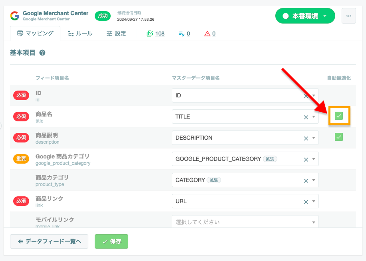Switch to the ルール tab
Screen dimensions: 366x261
[x=80, y=34]
